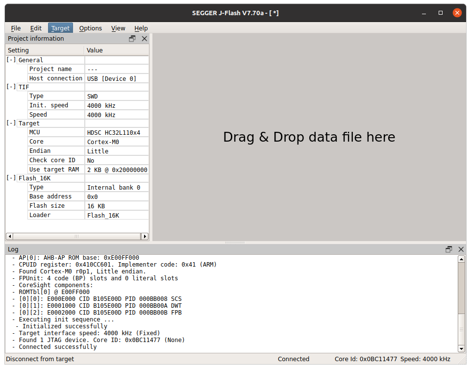Click the Value column header
The image size is (471, 369).
[x=117, y=50]
